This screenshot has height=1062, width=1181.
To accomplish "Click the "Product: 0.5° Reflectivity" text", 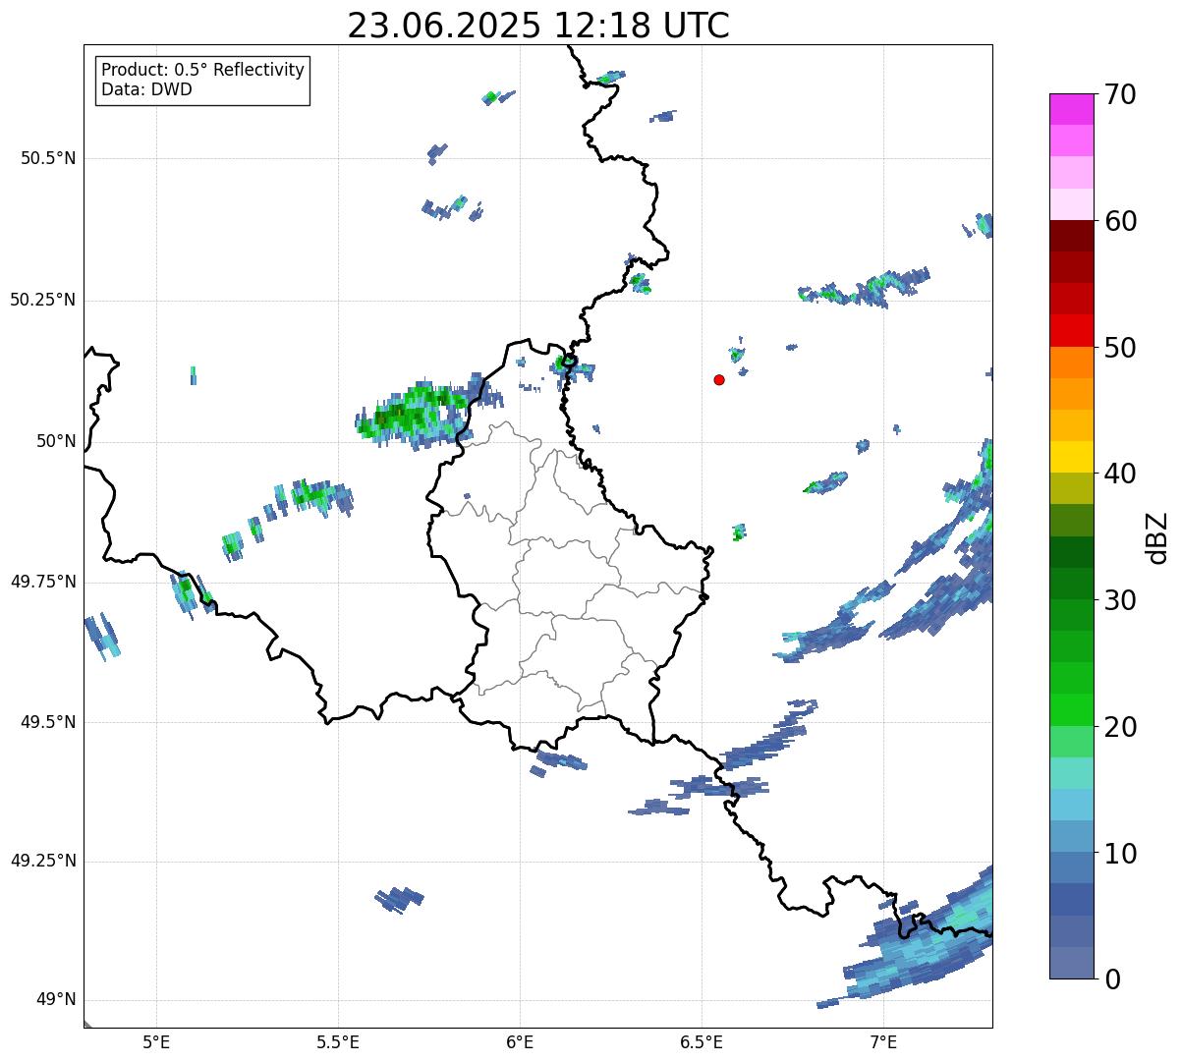I will click(202, 71).
